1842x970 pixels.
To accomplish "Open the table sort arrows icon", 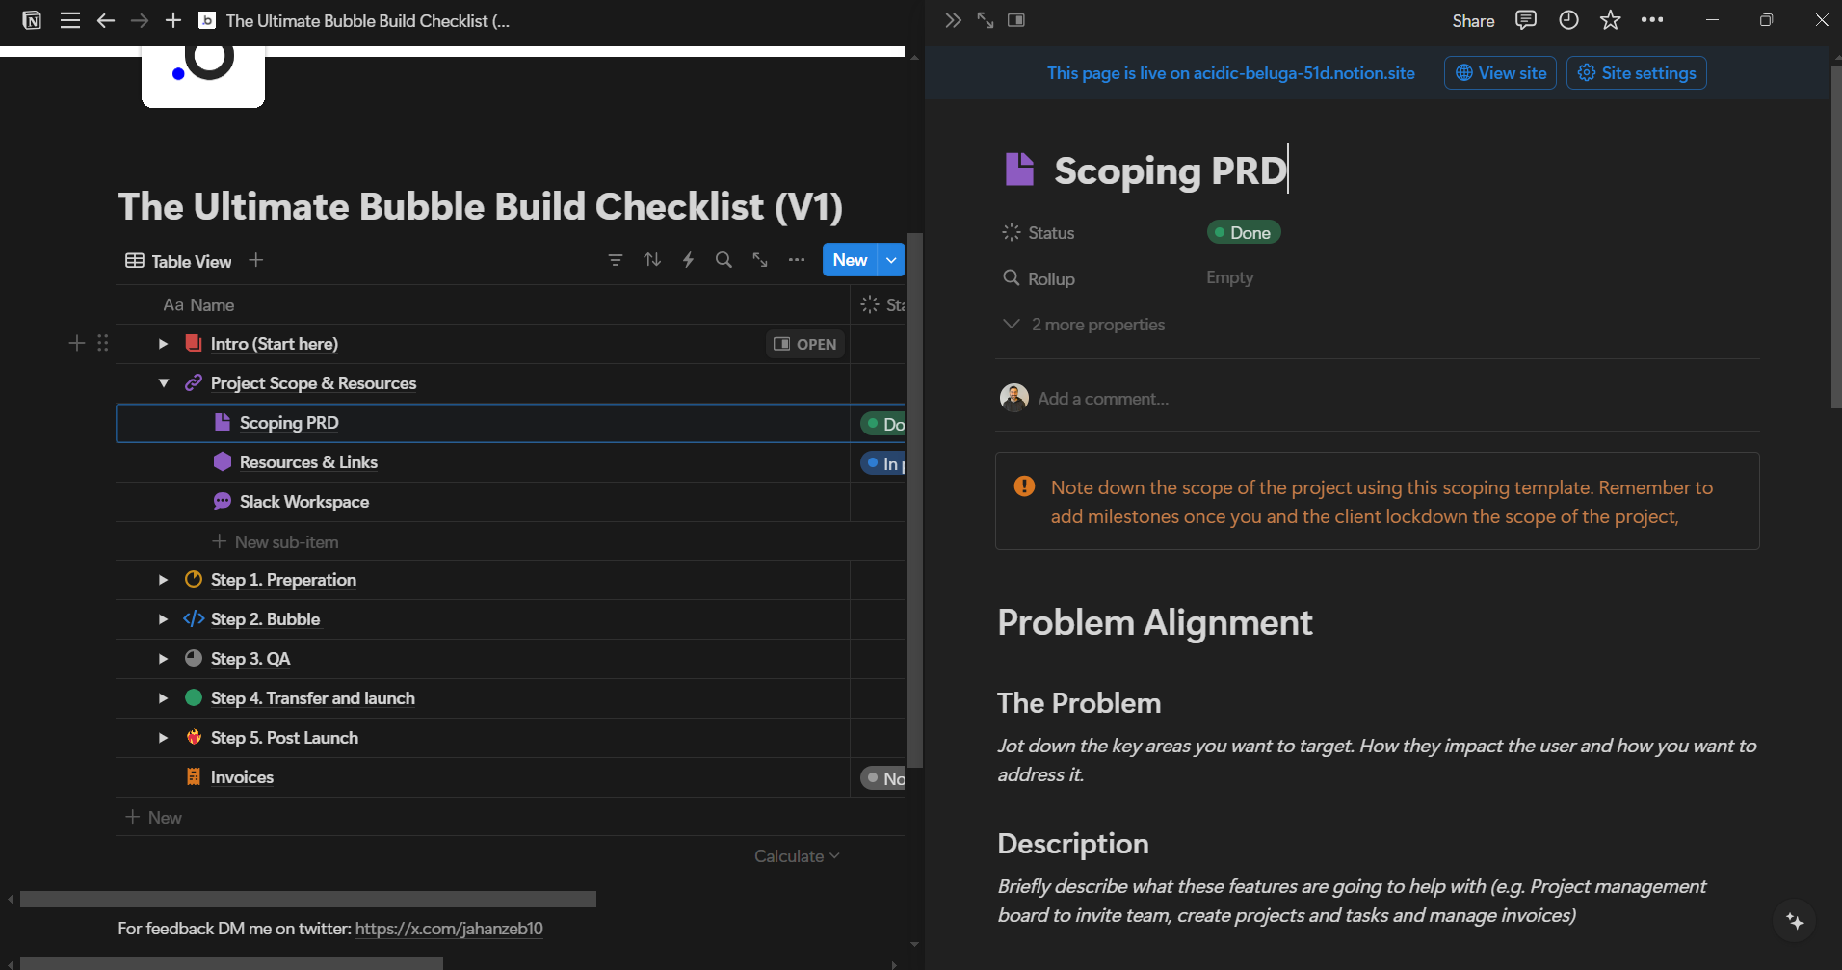I will point(652,260).
